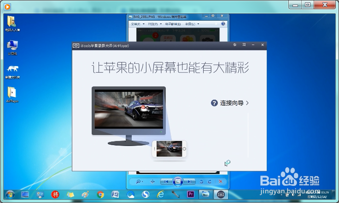Viewport: 339px width, 203px height.
Task: Close the iTools AirPlayer window
Action: coord(263,45)
